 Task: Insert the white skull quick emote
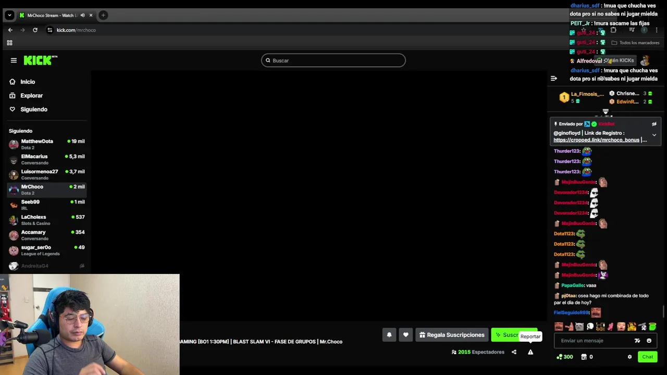(590, 327)
